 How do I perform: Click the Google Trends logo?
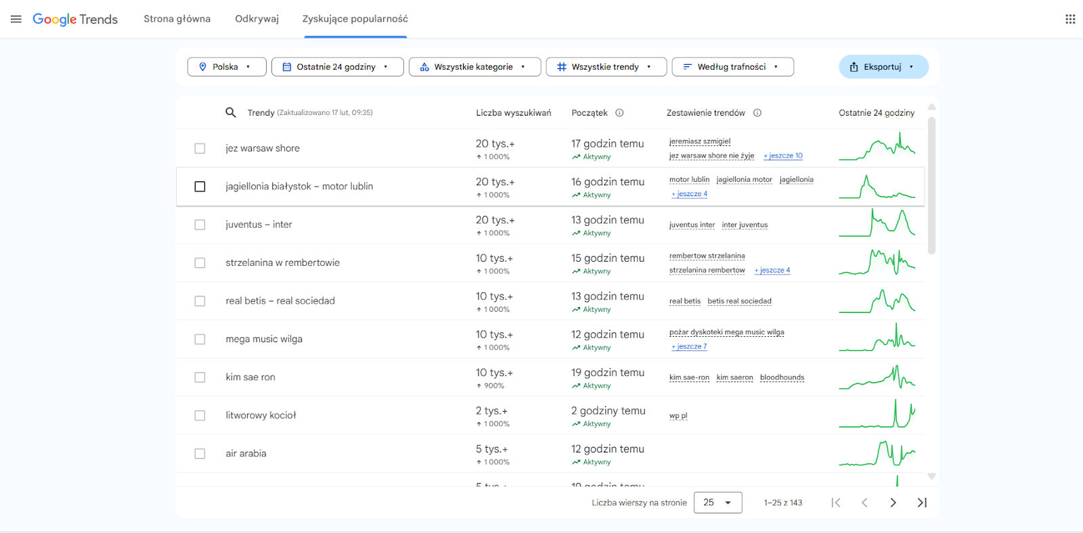point(75,19)
